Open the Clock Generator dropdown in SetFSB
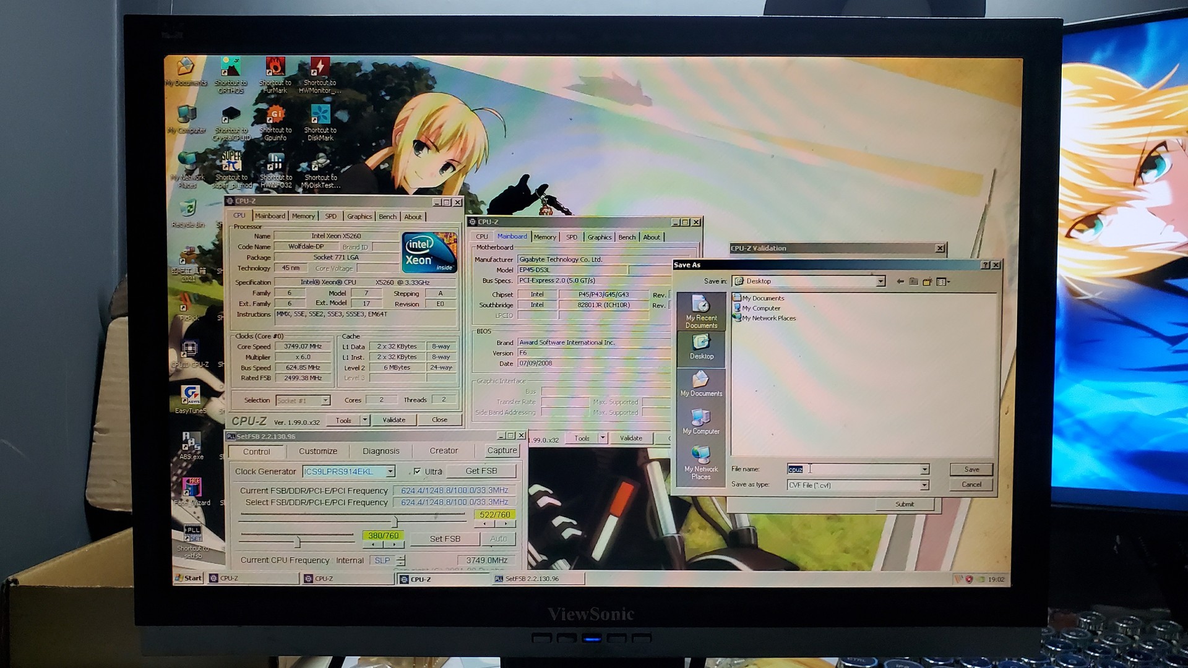Image resolution: width=1188 pixels, height=668 pixels. (390, 471)
